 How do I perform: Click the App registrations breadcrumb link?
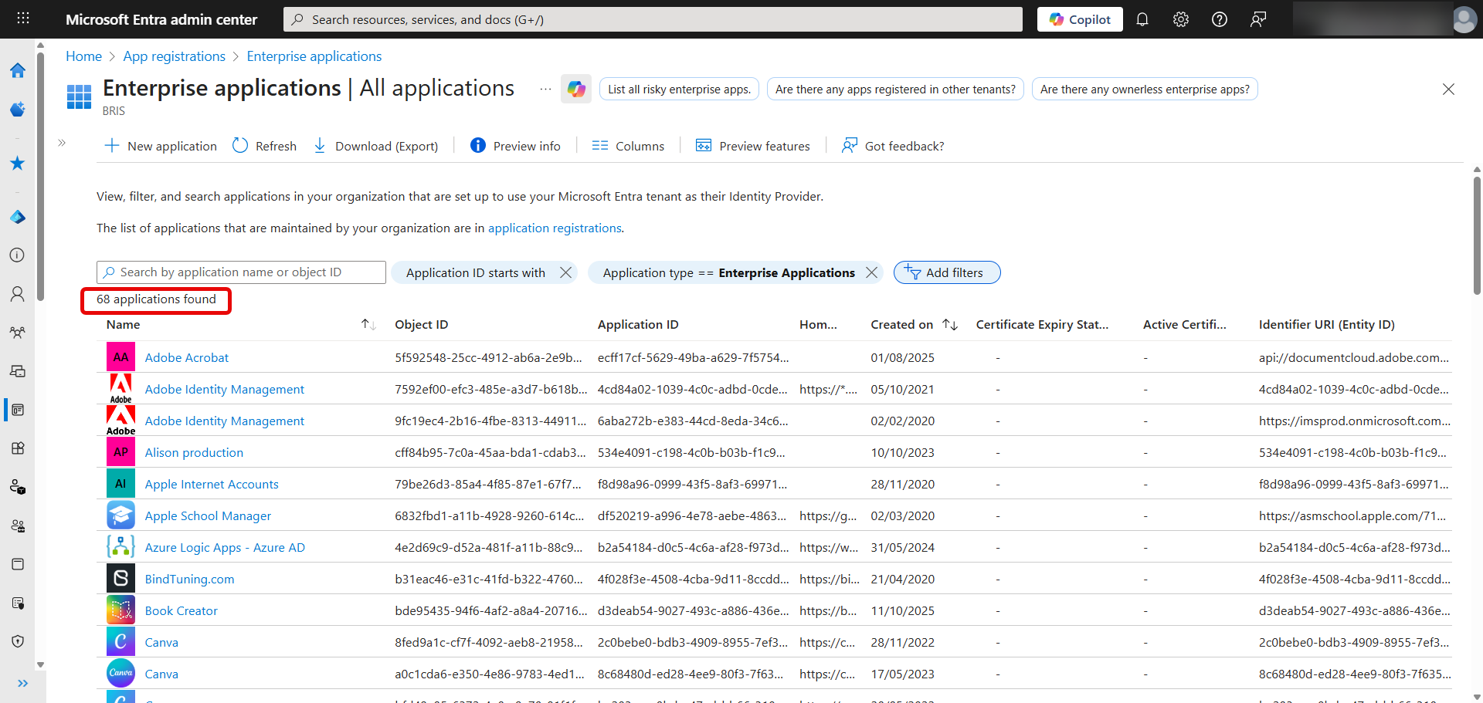click(x=174, y=56)
